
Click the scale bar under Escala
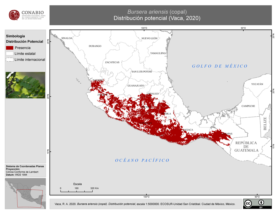76,191
